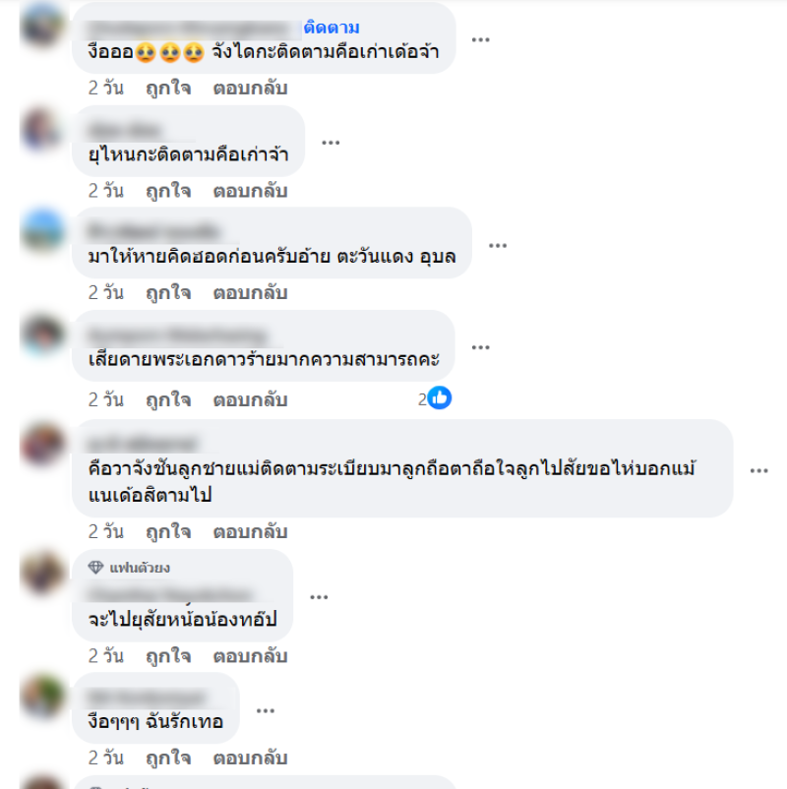
Task: Open three-dot menu beside จะไปยุสัยหน้อน้องทอ๊ป comment
Action: coord(319,597)
